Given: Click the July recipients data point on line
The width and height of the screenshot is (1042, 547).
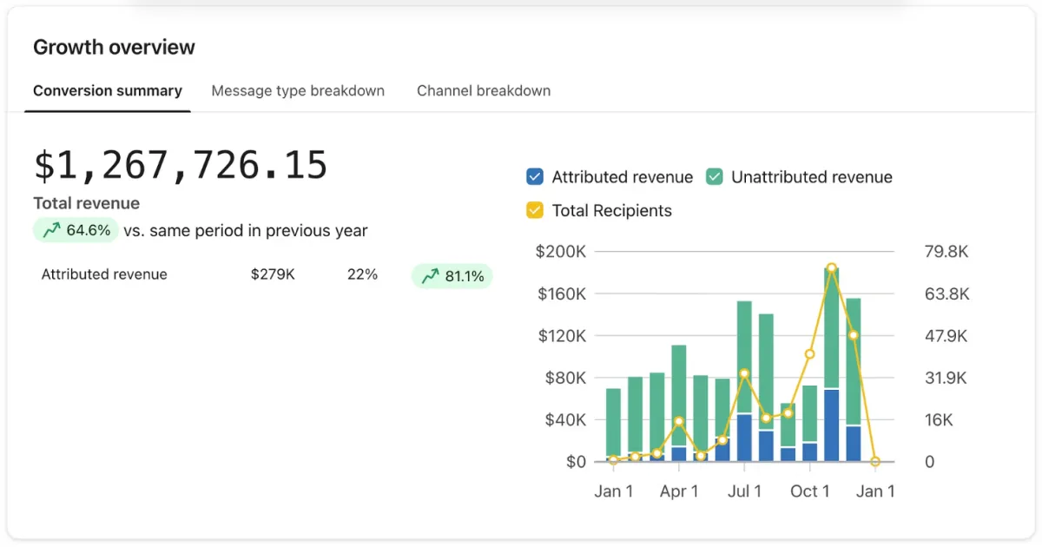Looking at the screenshot, I should (x=744, y=373).
